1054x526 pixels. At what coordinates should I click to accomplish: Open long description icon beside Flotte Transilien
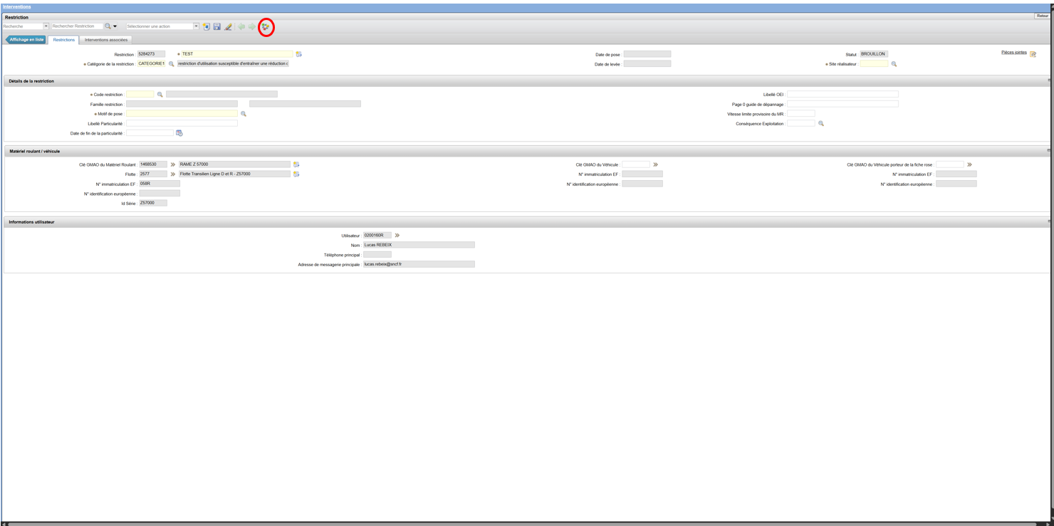click(296, 174)
